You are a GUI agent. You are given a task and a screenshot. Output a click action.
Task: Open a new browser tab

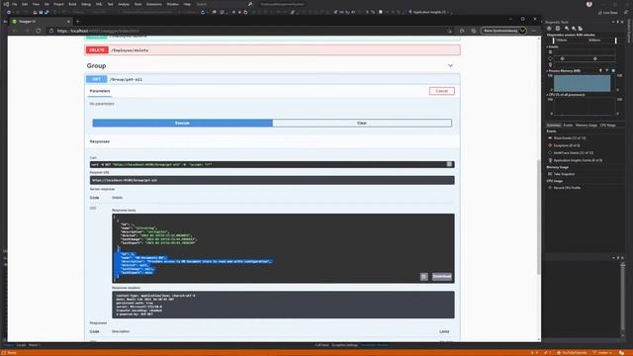click(x=77, y=21)
